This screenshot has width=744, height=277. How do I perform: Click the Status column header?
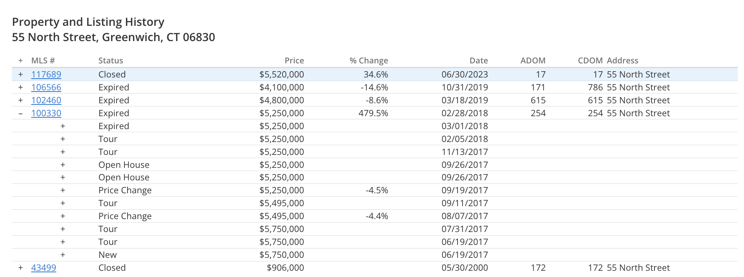(111, 61)
